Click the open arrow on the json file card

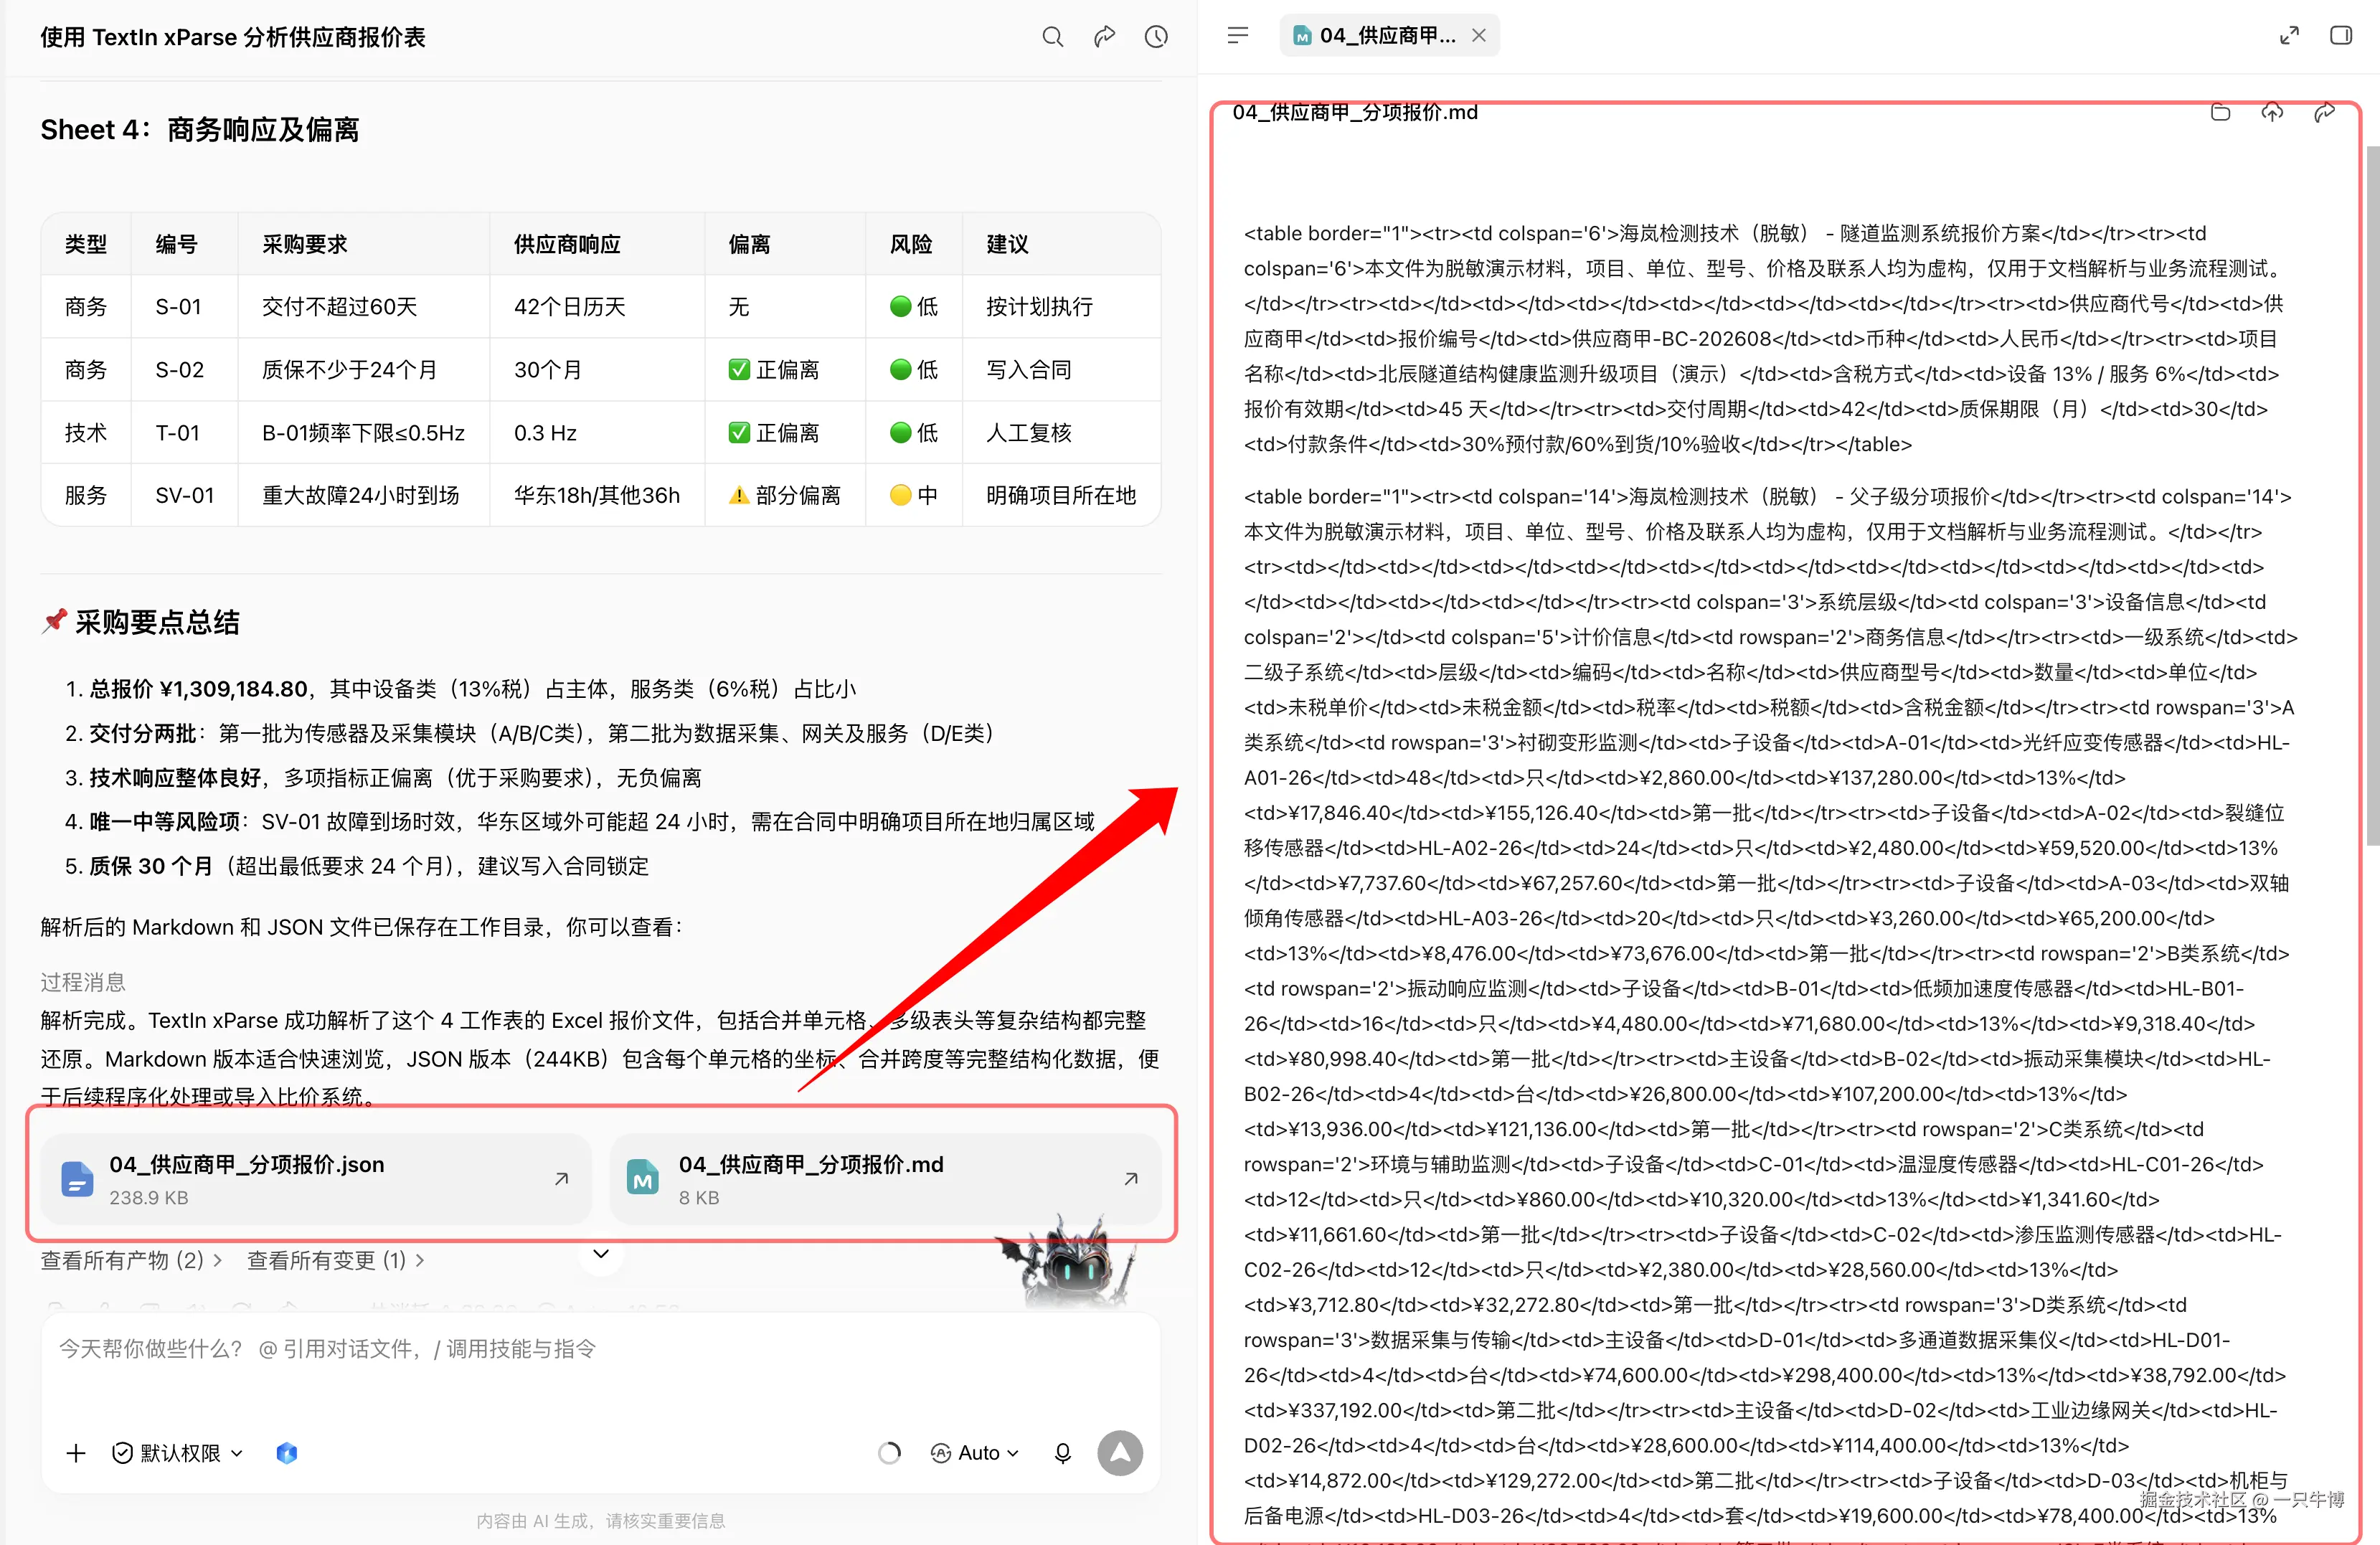pos(562,1179)
